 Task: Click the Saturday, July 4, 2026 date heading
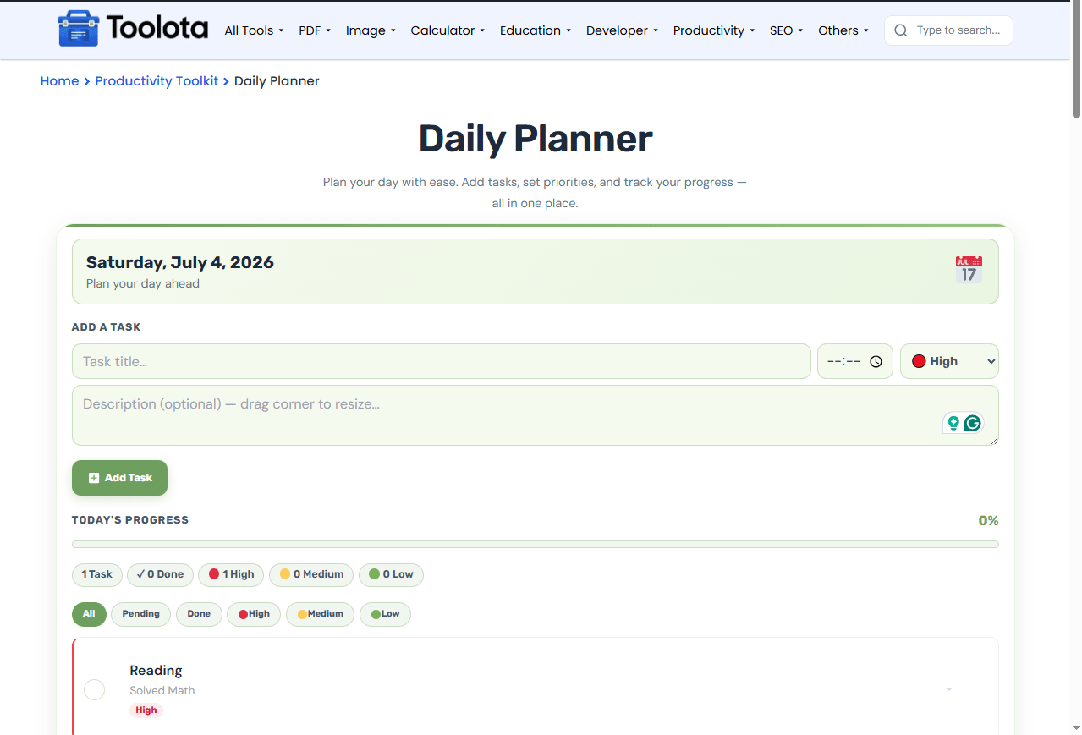(x=180, y=262)
